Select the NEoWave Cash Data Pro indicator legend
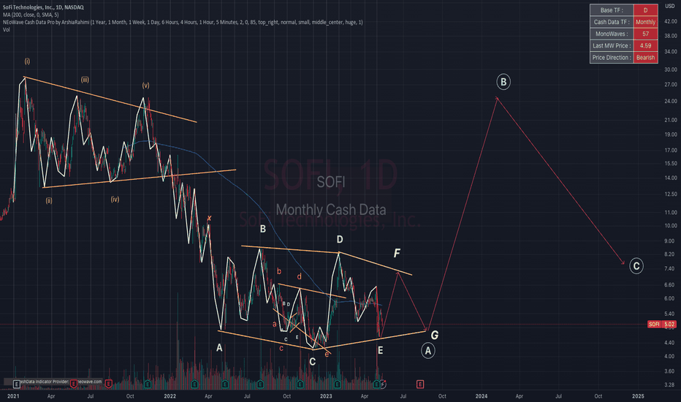 [183, 22]
